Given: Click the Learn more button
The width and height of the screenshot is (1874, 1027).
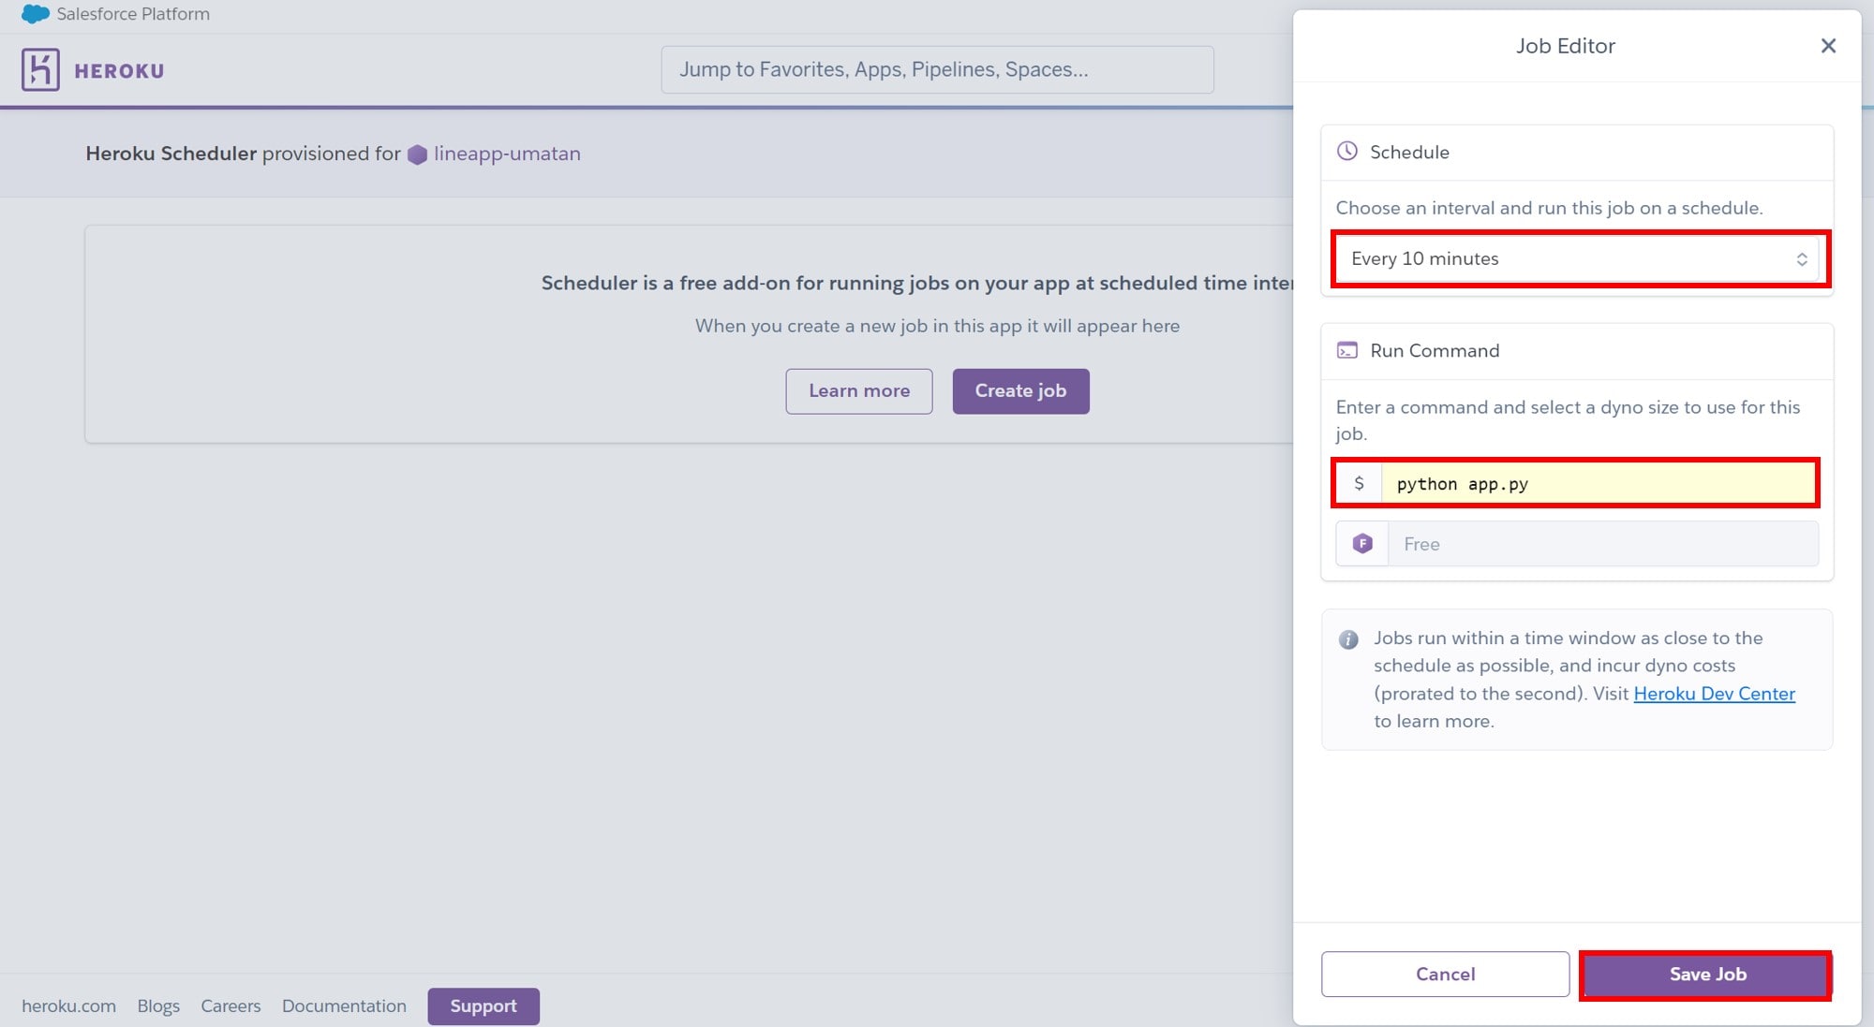Looking at the screenshot, I should [859, 391].
